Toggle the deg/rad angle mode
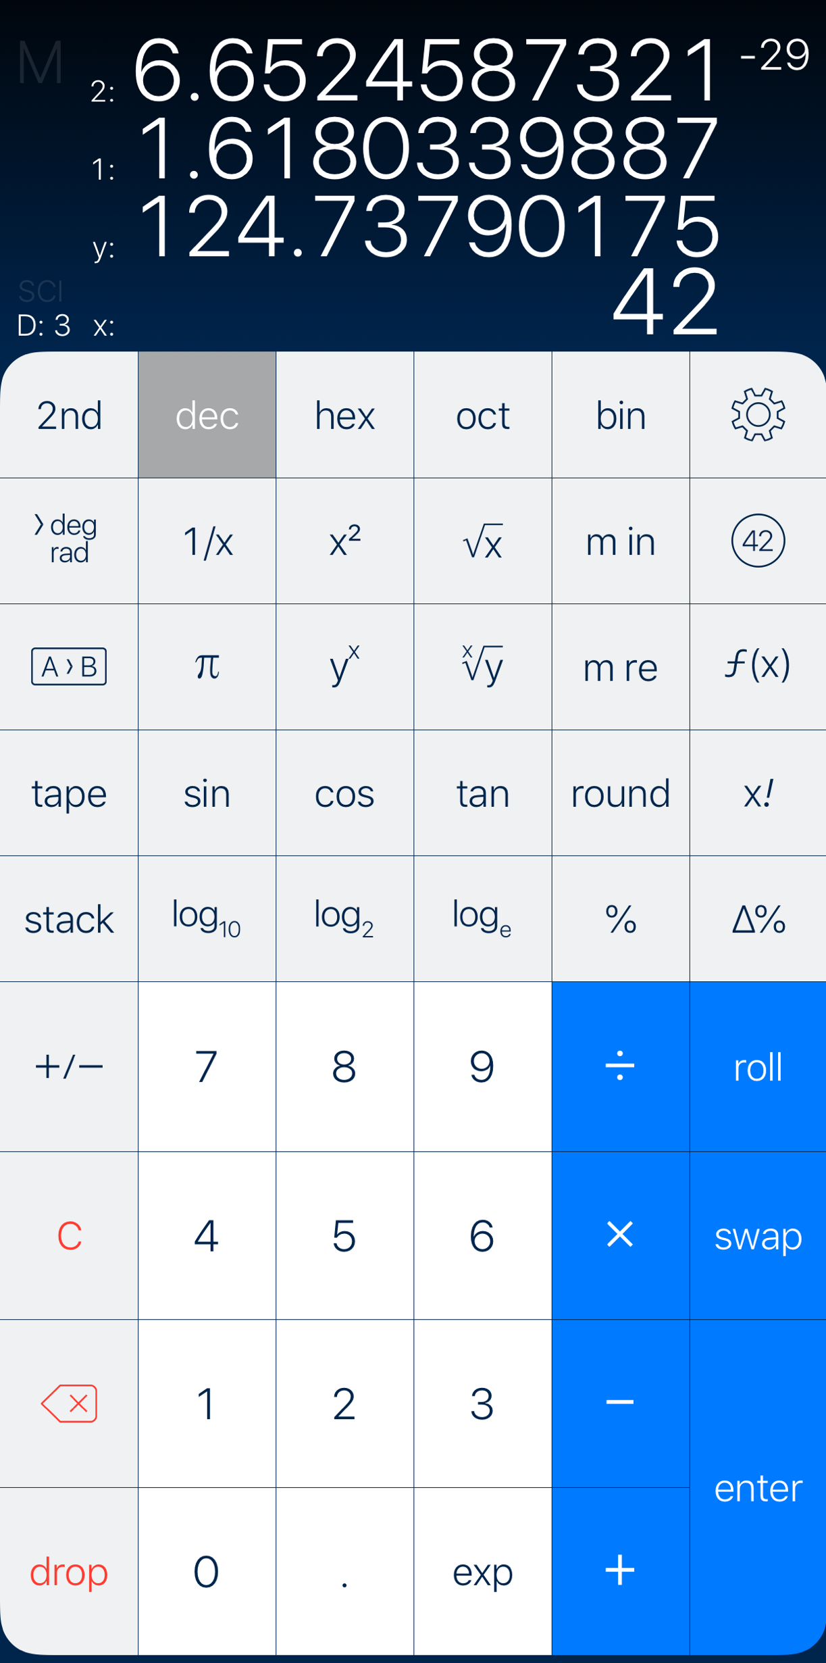The height and width of the screenshot is (1663, 826). coord(69,541)
